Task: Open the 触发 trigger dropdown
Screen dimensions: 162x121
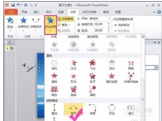Action: [64, 25]
